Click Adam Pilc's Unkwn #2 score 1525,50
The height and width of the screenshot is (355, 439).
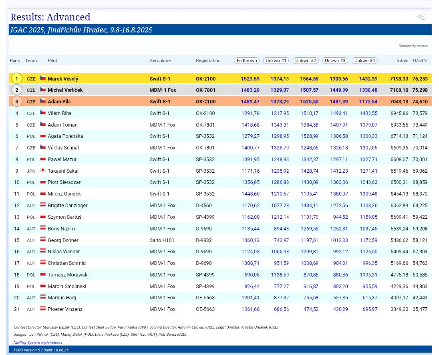(309, 102)
